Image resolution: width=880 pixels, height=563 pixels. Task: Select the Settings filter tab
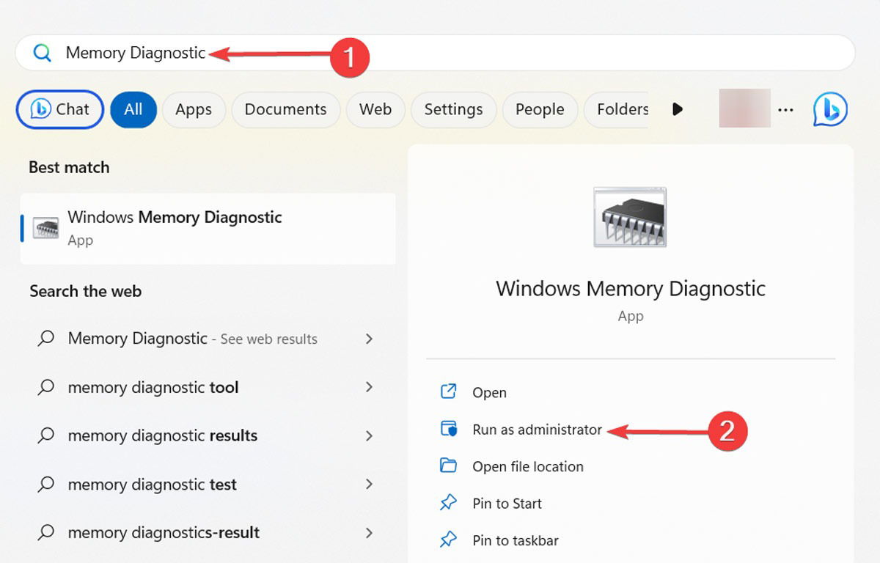(x=453, y=110)
